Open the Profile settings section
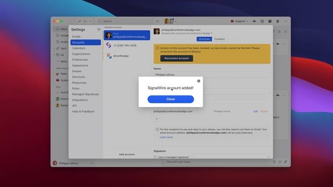 (76, 37)
